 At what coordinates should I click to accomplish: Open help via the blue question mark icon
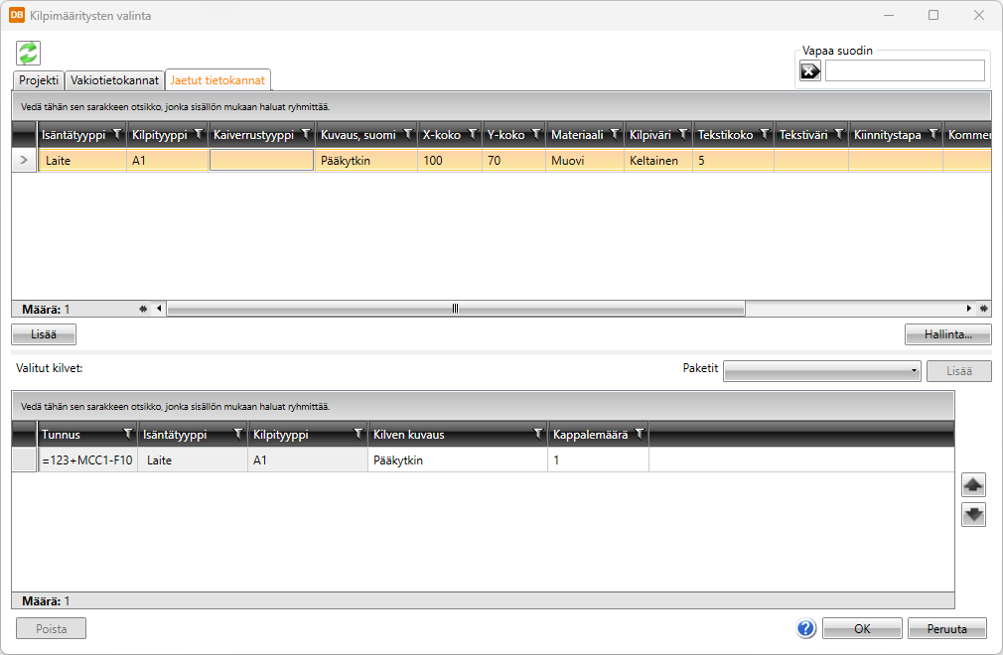[x=805, y=628]
